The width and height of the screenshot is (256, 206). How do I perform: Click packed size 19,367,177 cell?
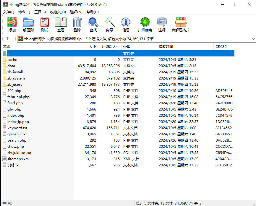111,85
